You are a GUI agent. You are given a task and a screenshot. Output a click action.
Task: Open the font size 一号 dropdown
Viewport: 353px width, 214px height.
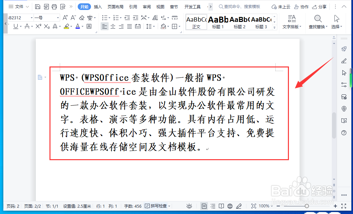tap(58, 18)
